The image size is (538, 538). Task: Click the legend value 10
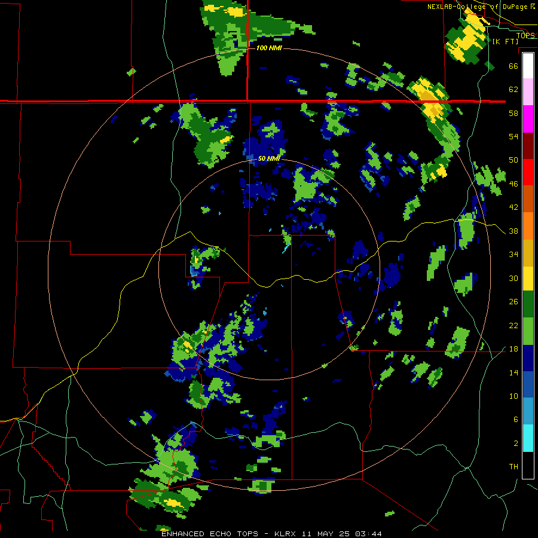pyautogui.click(x=513, y=396)
